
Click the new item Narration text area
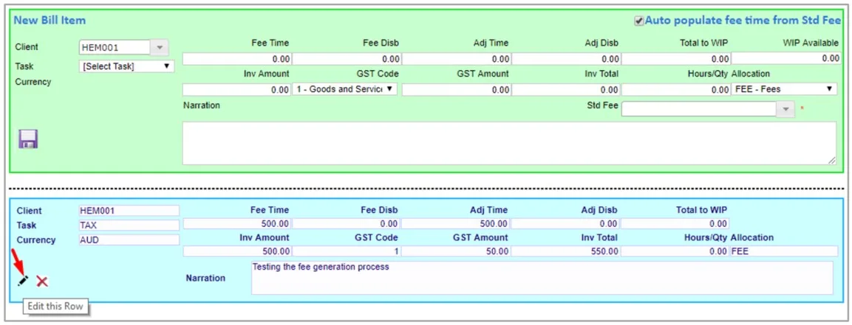point(509,143)
